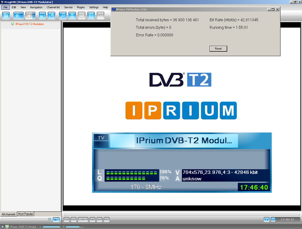Open channel search with the magnifier icon
302x229 pixels.
(63, 15)
